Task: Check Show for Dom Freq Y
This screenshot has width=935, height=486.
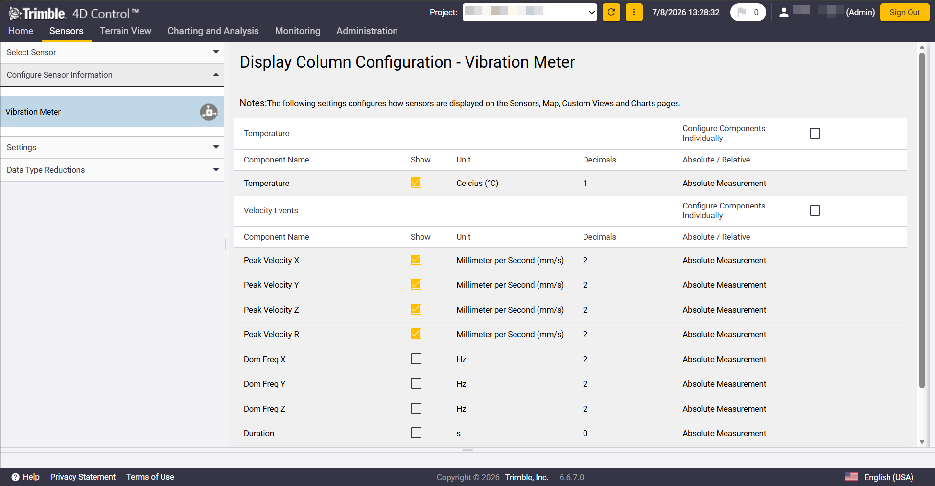Action: (416, 383)
